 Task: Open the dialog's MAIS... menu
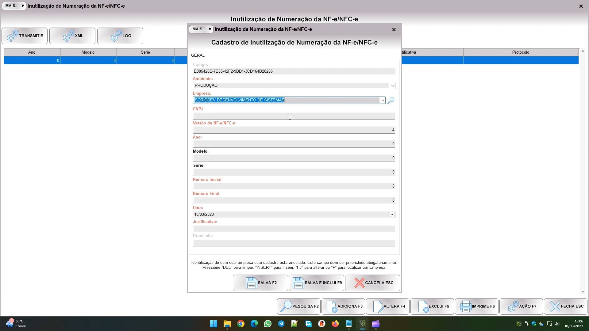[x=201, y=29]
